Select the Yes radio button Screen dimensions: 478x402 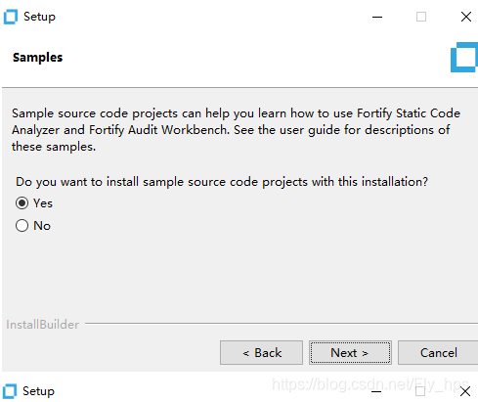[x=22, y=203]
